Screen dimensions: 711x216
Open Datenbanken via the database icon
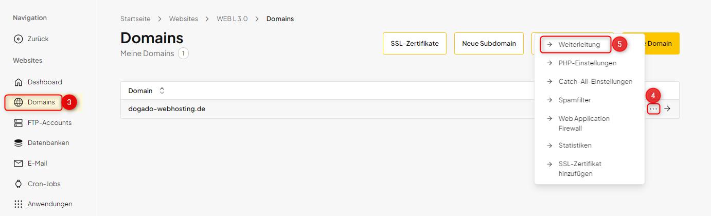(x=19, y=142)
